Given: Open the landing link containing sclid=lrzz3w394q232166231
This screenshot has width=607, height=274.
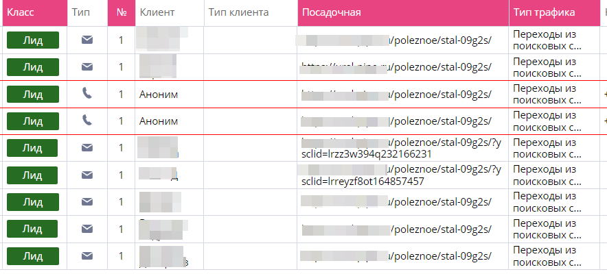Looking at the screenshot, I should pyautogui.click(x=402, y=148).
